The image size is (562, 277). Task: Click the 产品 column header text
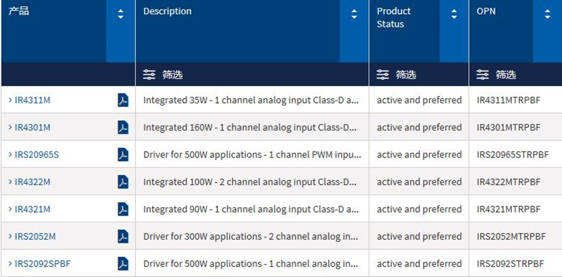19,11
